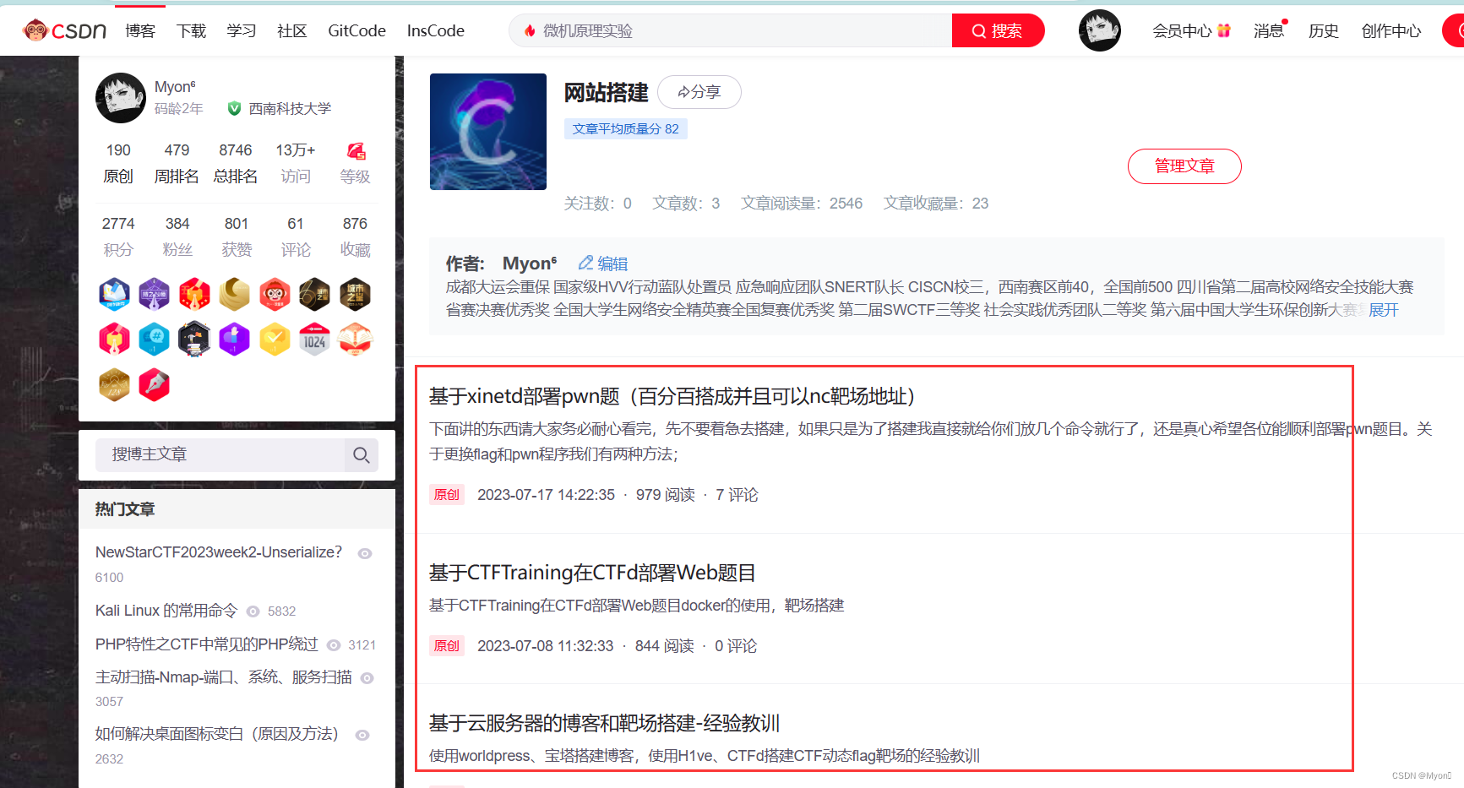
Task: Click the purple raised-hand badge
Action: click(x=234, y=339)
